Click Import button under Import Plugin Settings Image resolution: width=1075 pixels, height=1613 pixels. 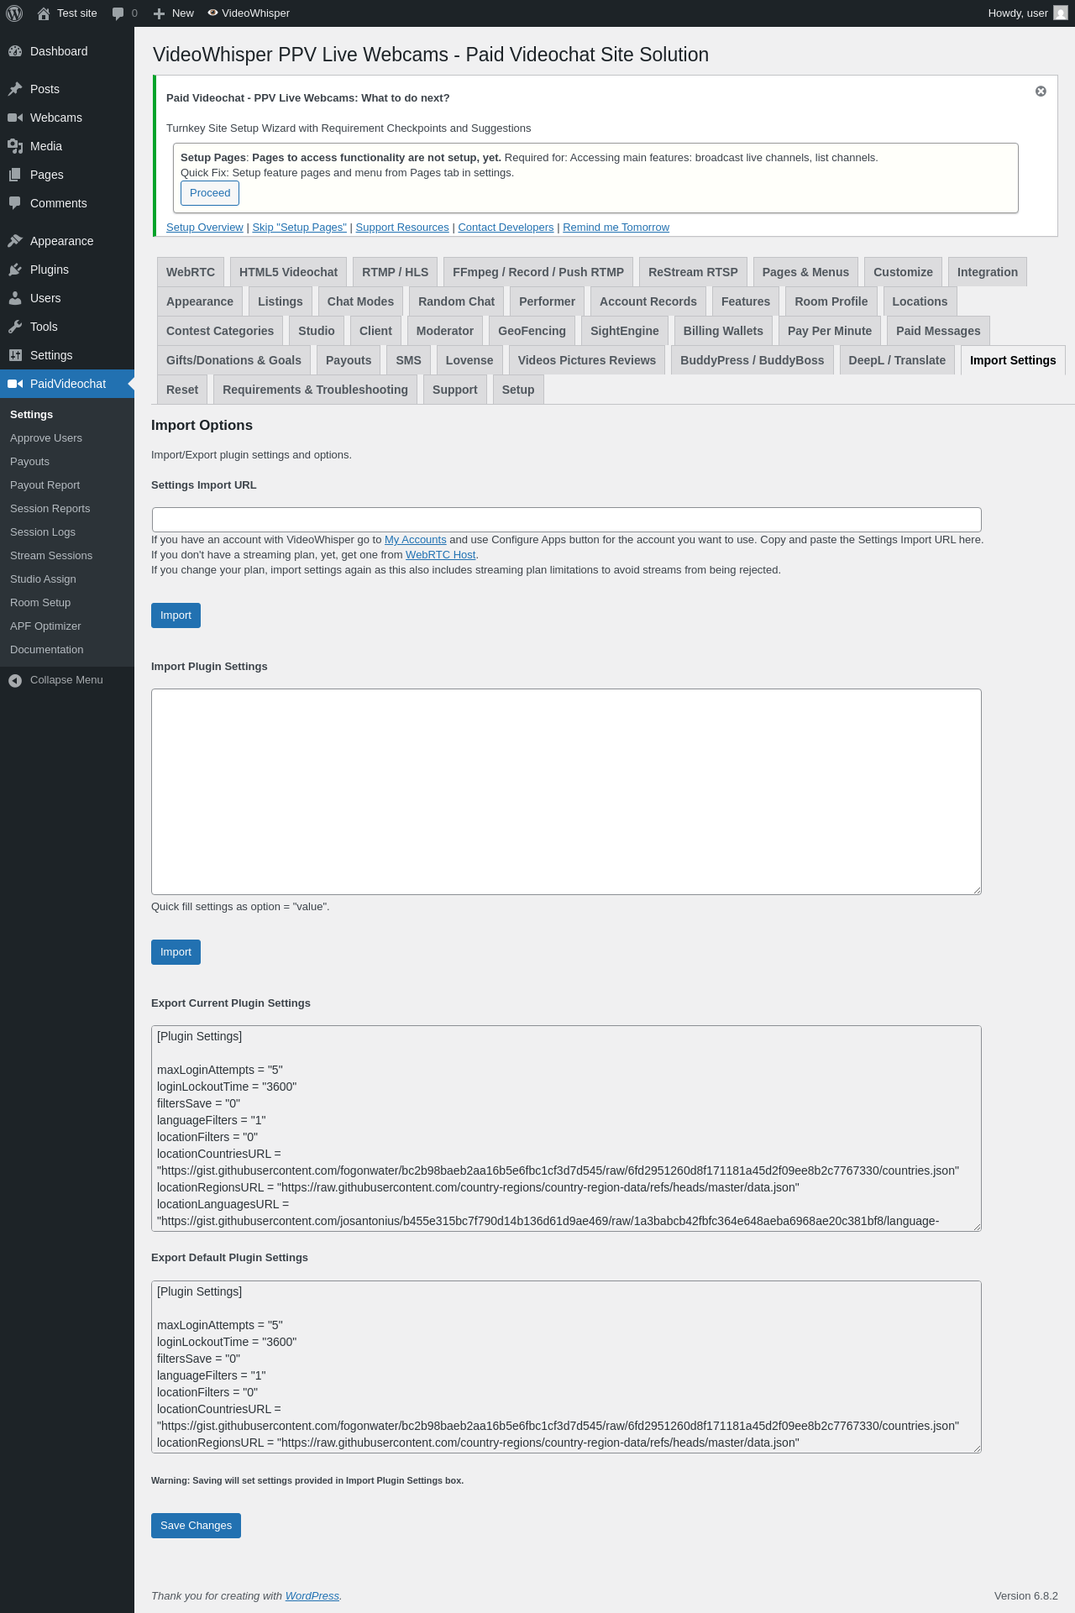pyautogui.click(x=176, y=952)
